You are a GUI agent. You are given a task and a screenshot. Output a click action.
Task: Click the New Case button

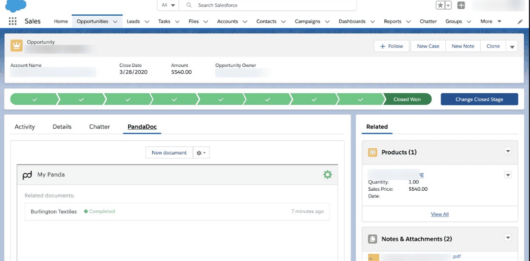[x=428, y=46]
